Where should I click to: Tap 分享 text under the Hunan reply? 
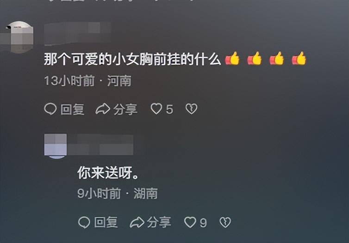tap(159, 222)
